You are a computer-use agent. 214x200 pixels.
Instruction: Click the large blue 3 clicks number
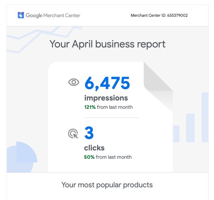tap(89, 133)
